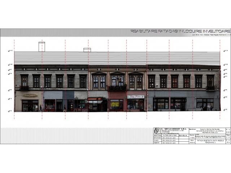
Task: Select the Scara 1:100 scale cell
Action: pyautogui.click(x=192, y=137)
